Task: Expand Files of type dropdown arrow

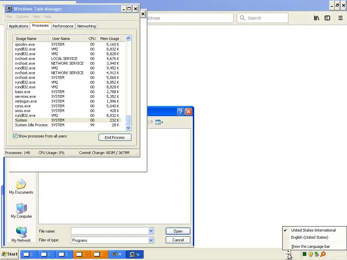Action: 151,240
